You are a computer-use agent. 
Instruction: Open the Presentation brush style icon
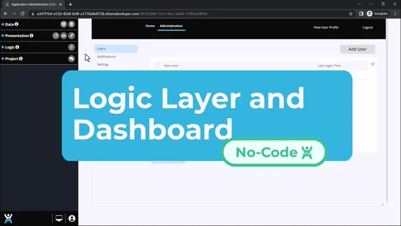tap(71, 35)
